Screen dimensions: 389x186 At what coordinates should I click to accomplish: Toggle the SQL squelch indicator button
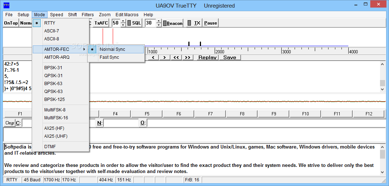[x=134, y=23]
